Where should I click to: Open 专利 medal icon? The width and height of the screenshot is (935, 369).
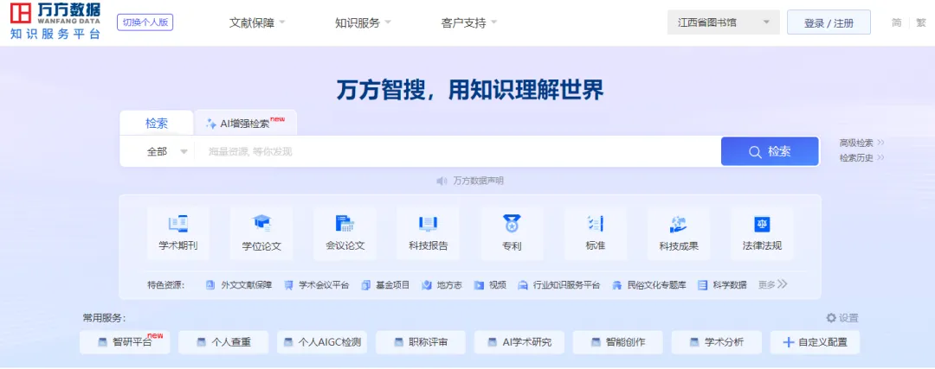click(512, 224)
